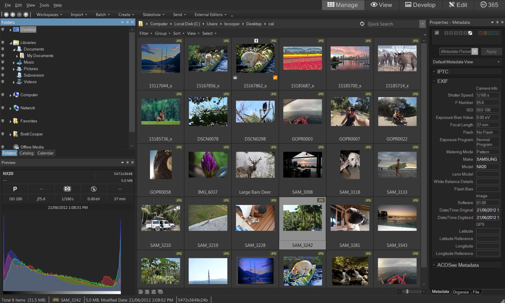
Task: Expand the IPTC metadata section
Action: (435, 71)
